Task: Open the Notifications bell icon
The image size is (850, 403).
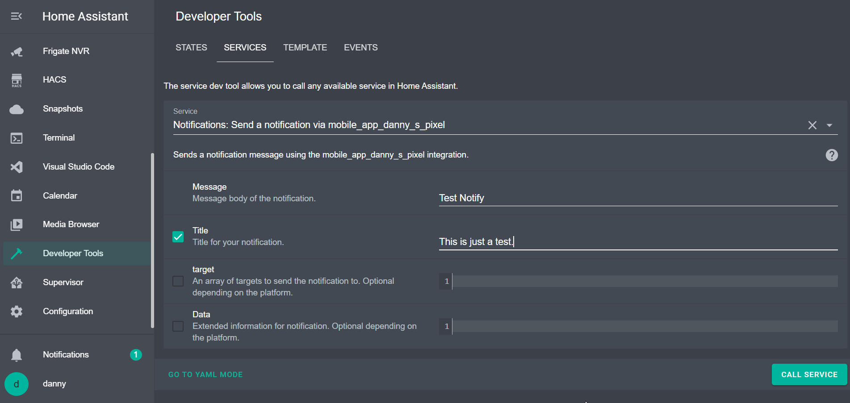Action: tap(17, 355)
